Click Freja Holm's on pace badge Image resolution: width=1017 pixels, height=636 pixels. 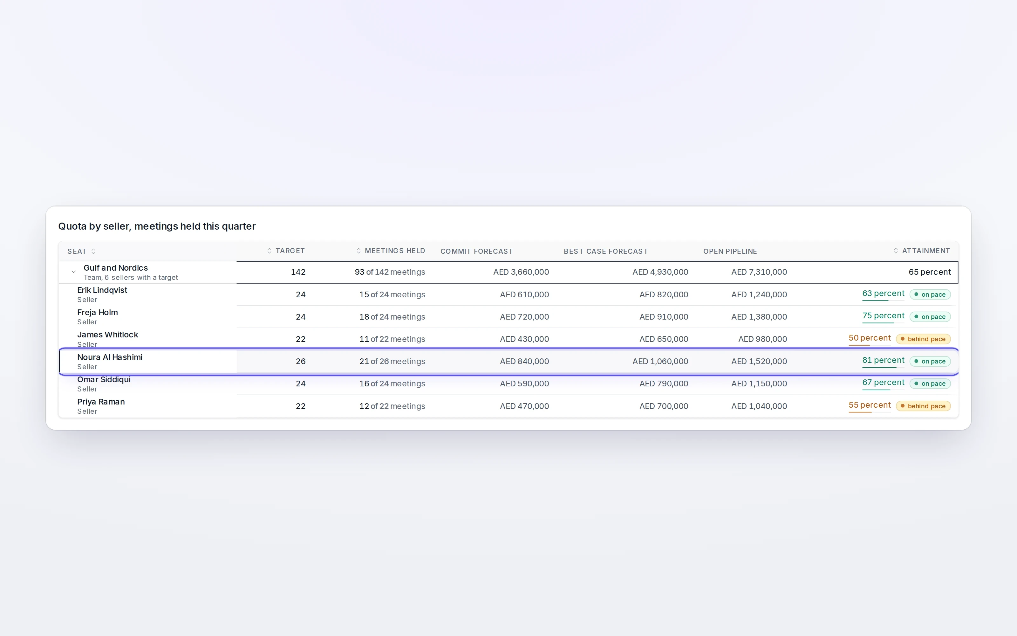(x=930, y=317)
